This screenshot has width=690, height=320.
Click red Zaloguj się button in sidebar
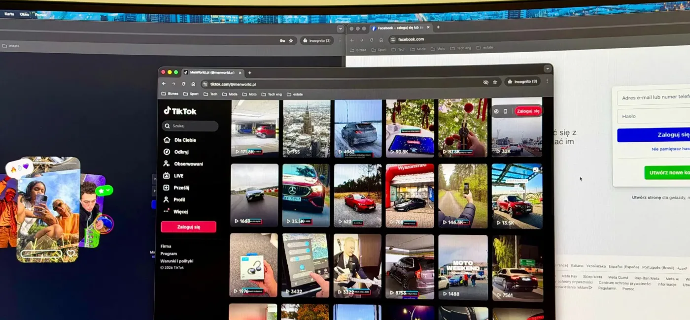(x=188, y=227)
